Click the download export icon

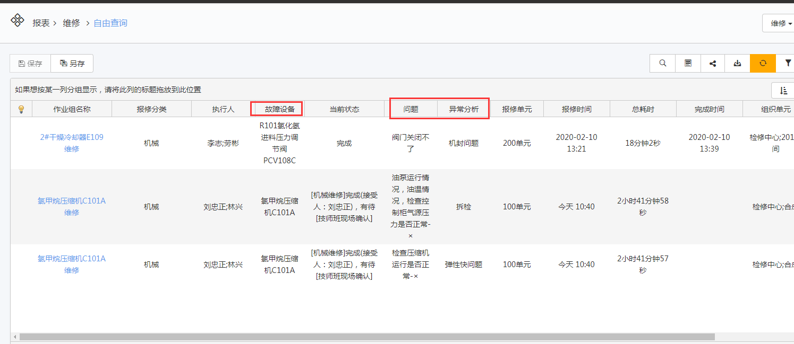[737, 63]
